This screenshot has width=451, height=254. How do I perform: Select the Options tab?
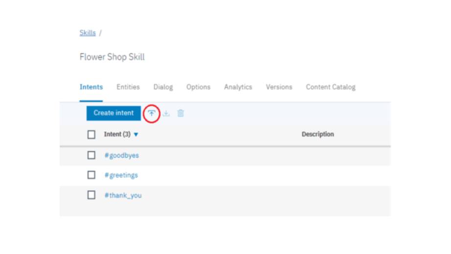[x=198, y=87]
